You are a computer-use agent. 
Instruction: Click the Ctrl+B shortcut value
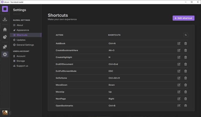coord(112,106)
